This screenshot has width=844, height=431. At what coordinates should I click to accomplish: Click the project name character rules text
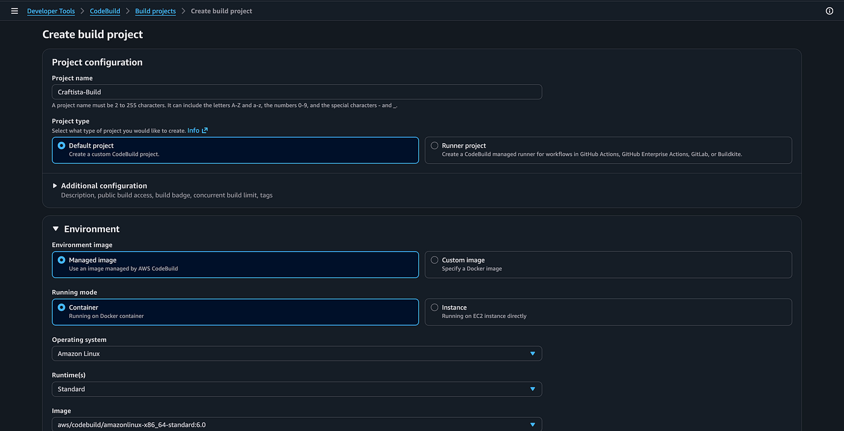tap(224, 105)
